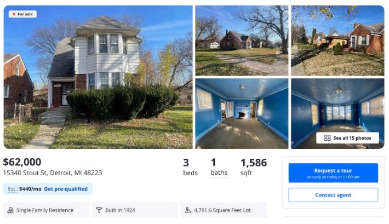The image size is (389, 224).
Task: Open the blue living room with fireplace photo
Action: coord(242,113)
